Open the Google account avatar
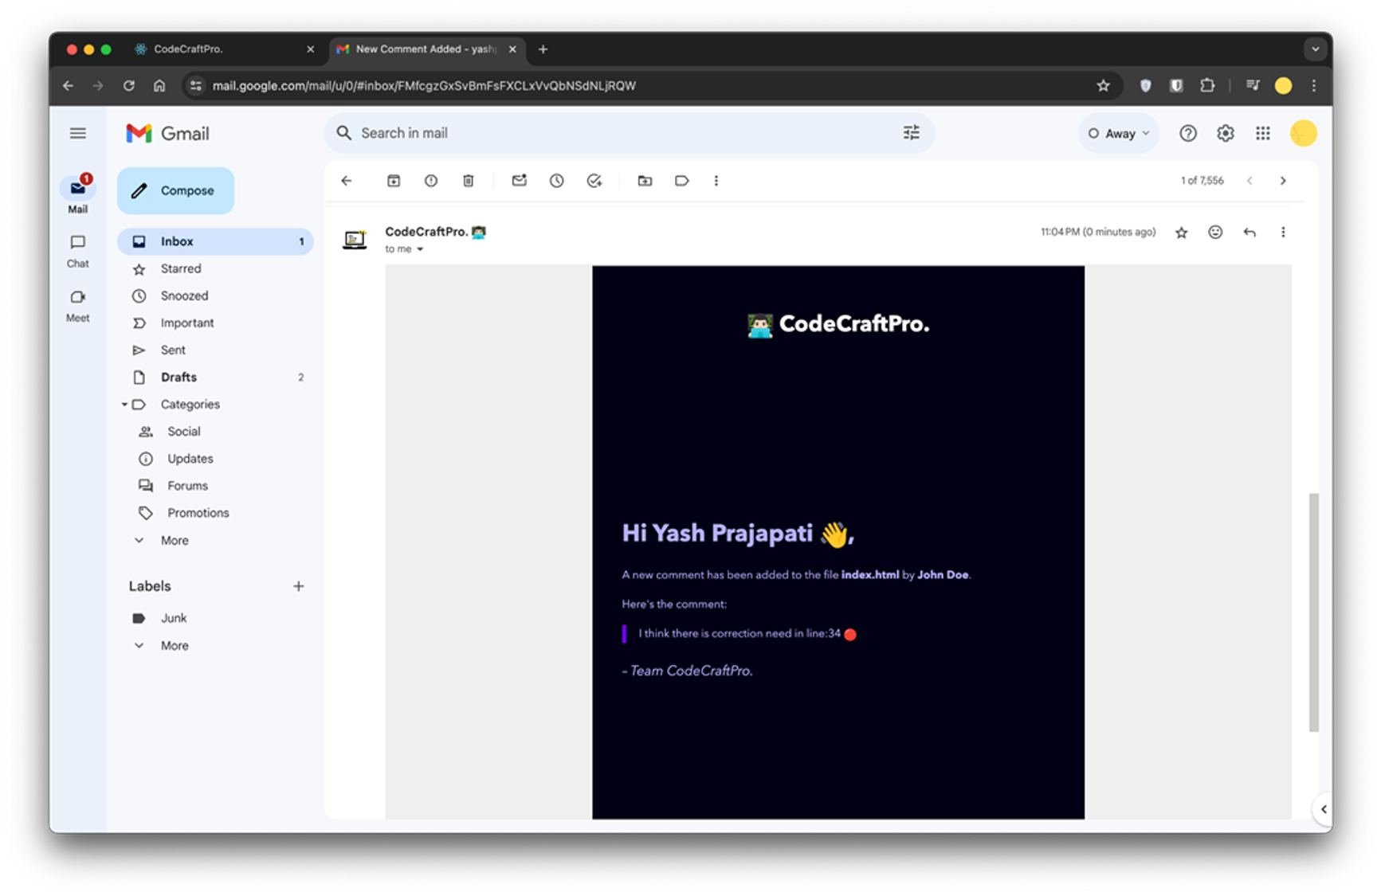This screenshot has height=896, width=1381. 1304,133
